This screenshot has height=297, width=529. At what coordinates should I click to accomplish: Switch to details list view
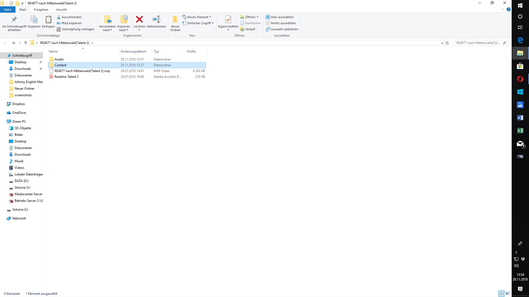501,293
